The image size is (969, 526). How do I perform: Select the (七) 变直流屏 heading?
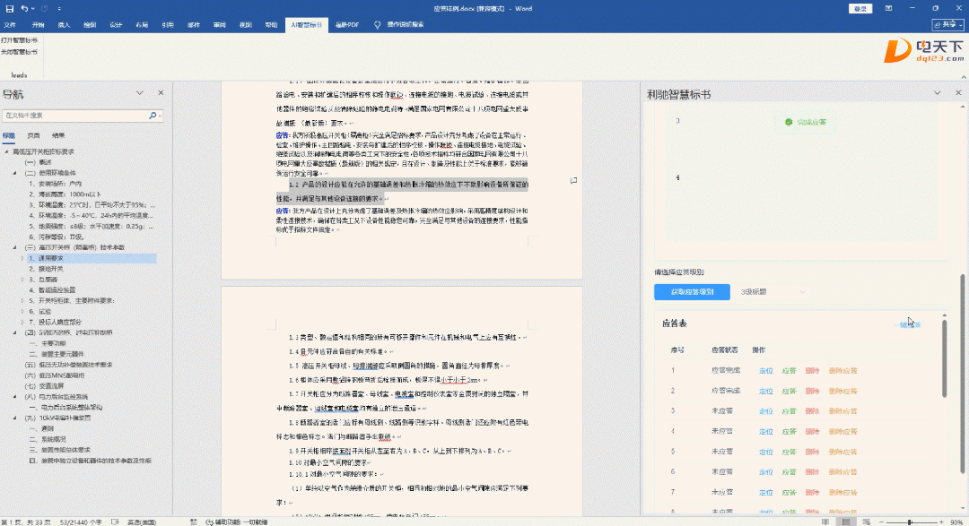pyautogui.click(x=44, y=386)
